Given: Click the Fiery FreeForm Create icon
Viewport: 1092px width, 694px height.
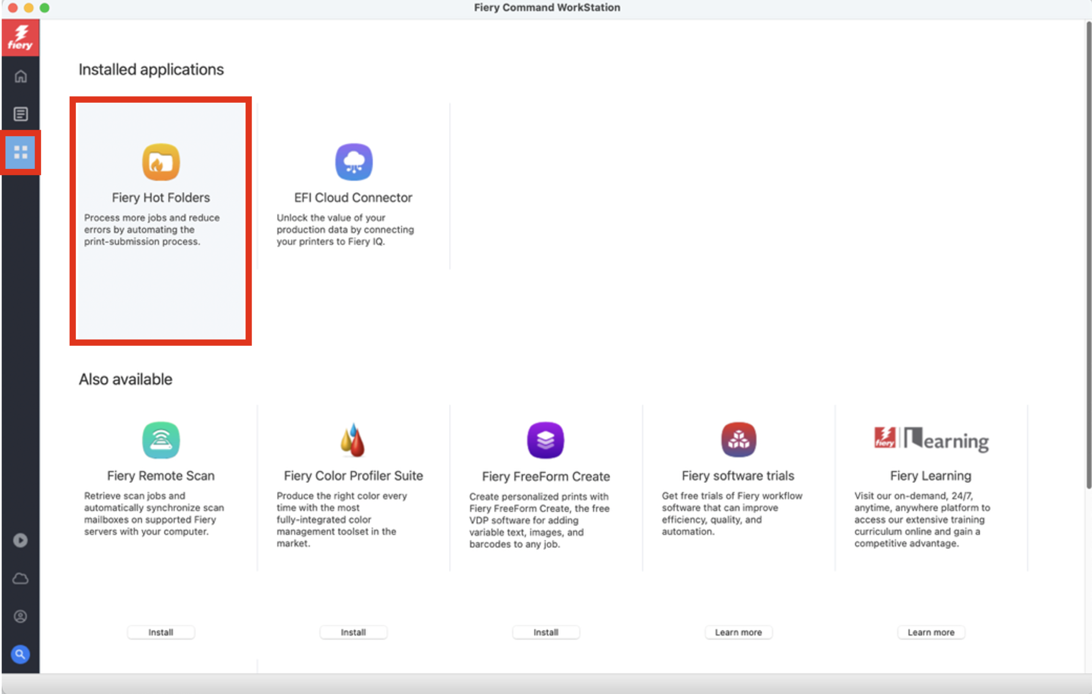Looking at the screenshot, I should [x=546, y=440].
